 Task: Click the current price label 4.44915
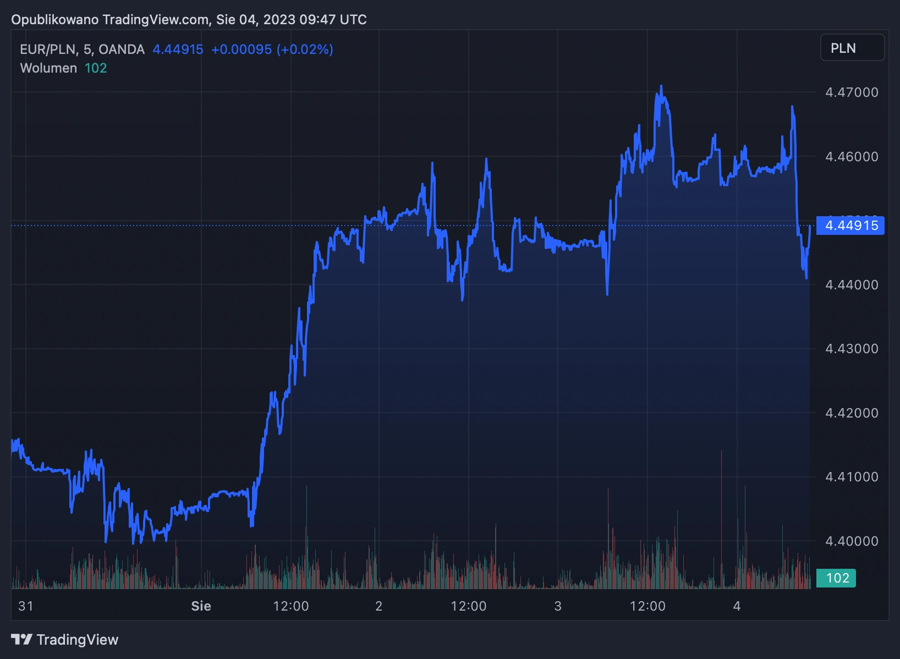point(850,226)
